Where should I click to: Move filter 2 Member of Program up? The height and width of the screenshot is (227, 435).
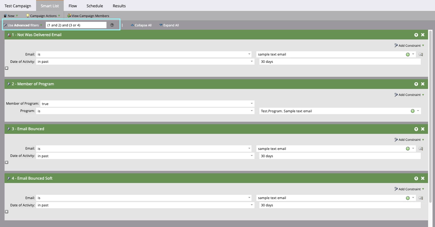click(416, 84)
